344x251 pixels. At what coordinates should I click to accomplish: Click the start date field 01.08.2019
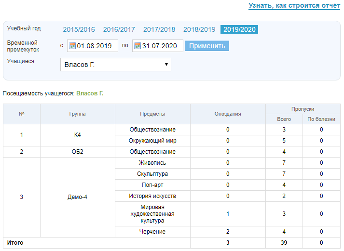click(97, 46)
